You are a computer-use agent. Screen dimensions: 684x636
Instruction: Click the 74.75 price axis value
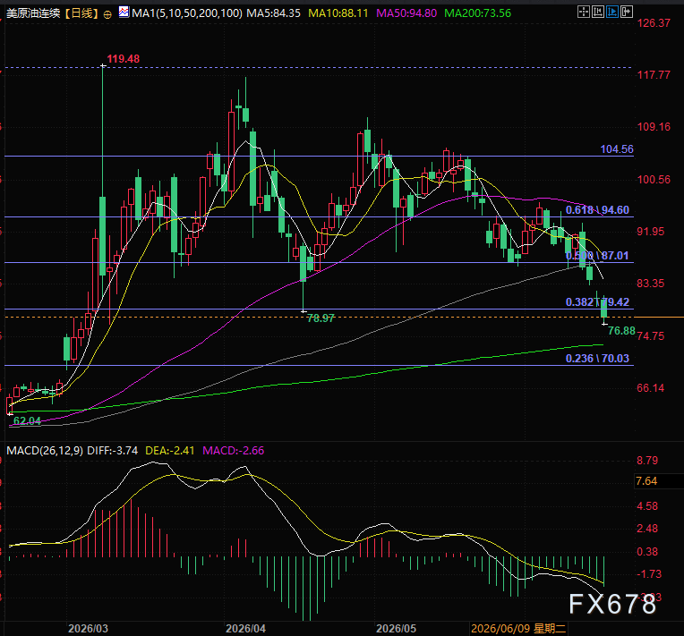(x=650, y=336)
